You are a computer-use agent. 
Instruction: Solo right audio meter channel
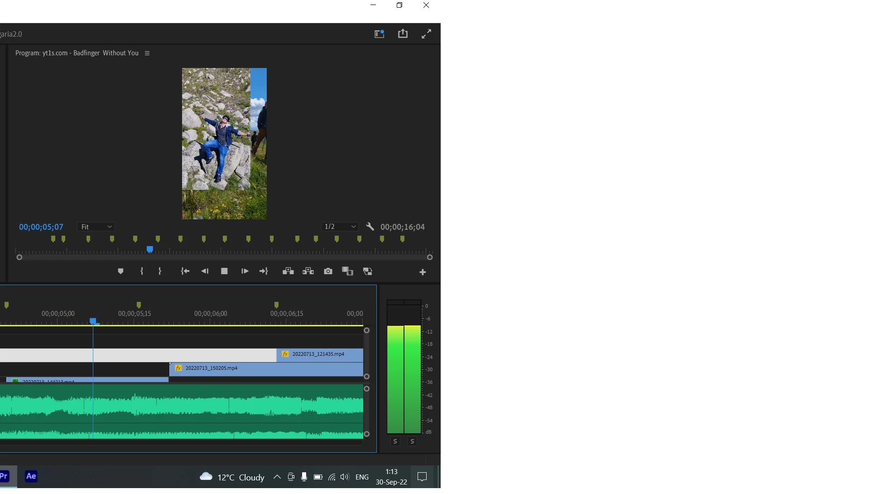(x=412, y=441)
